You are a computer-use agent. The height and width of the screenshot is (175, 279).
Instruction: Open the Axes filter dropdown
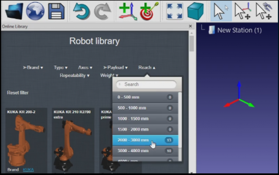85,67
